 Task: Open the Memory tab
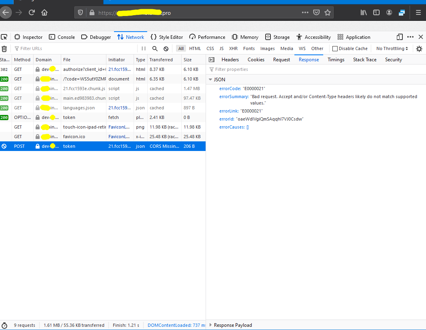click(245, 37)
